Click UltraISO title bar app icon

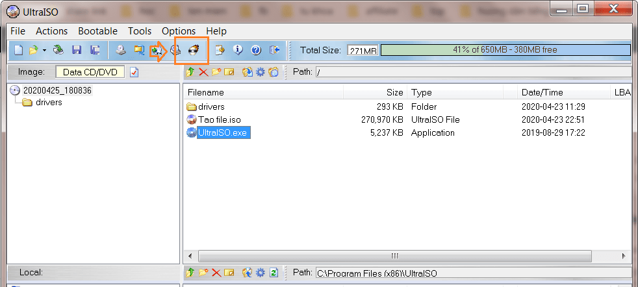click(x=13, y=12)
